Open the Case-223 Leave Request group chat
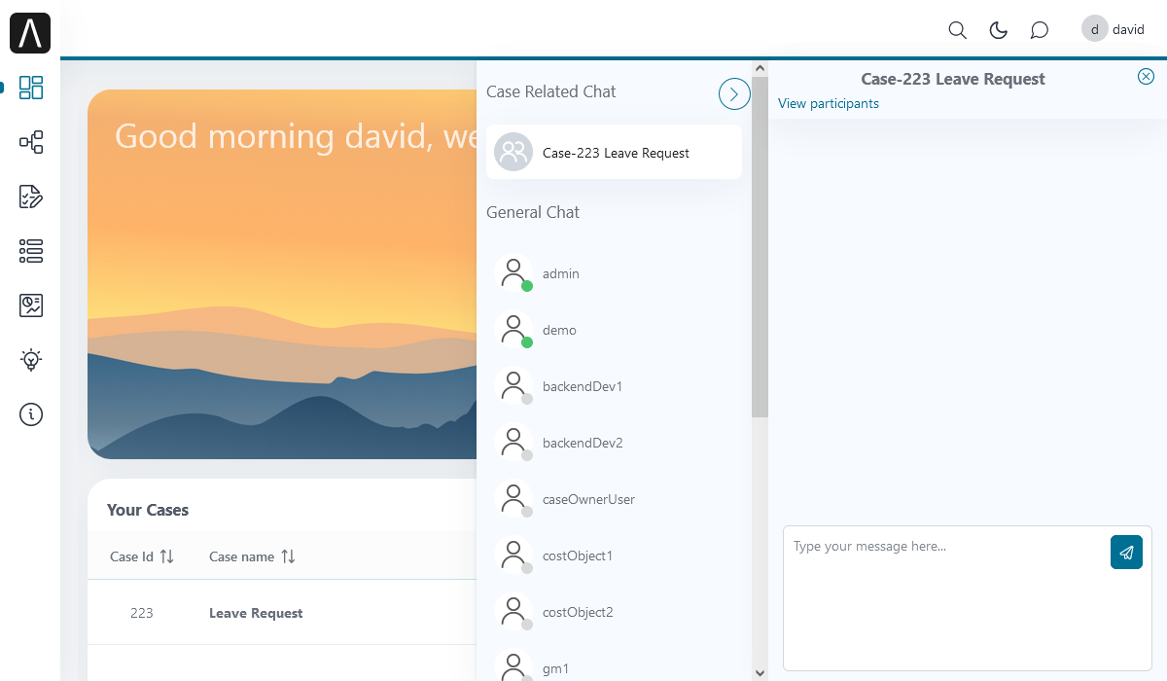The image size is (1167, 681). (614, 152)
